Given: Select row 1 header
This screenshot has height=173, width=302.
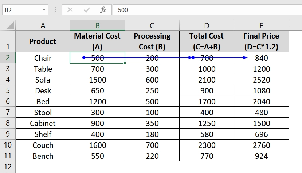Looking at the screenshot, I should coord(8,41).
